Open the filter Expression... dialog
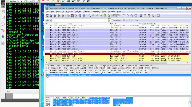 pyautogui.click(x=116, y=20)
